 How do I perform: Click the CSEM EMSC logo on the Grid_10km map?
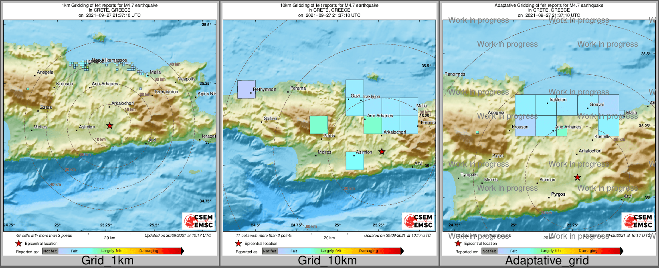point(418,221)
